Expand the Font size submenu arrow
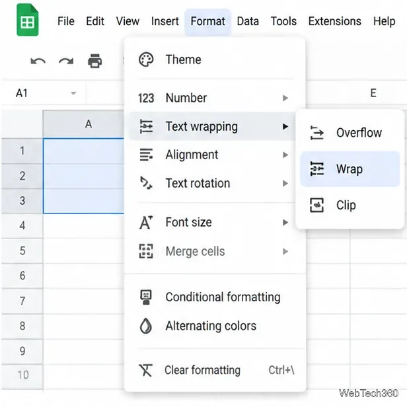This screenshot has height=407, width=407. 285,223
